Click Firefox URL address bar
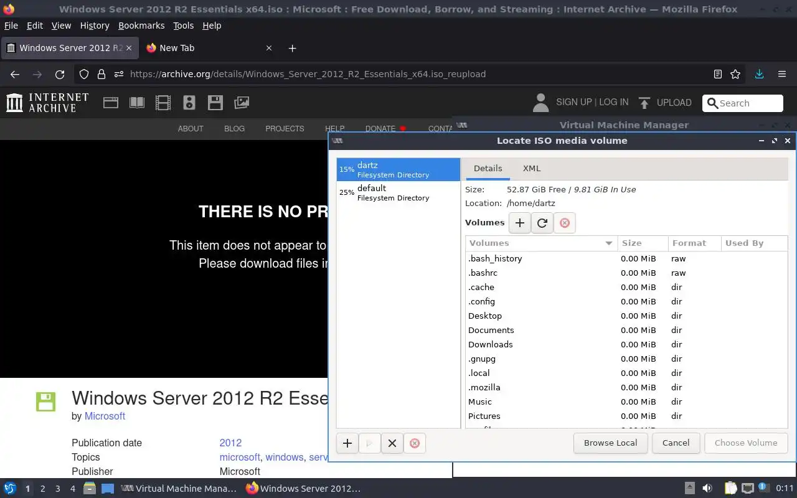The height and width of the screenshot is (498, 797). 411,74
